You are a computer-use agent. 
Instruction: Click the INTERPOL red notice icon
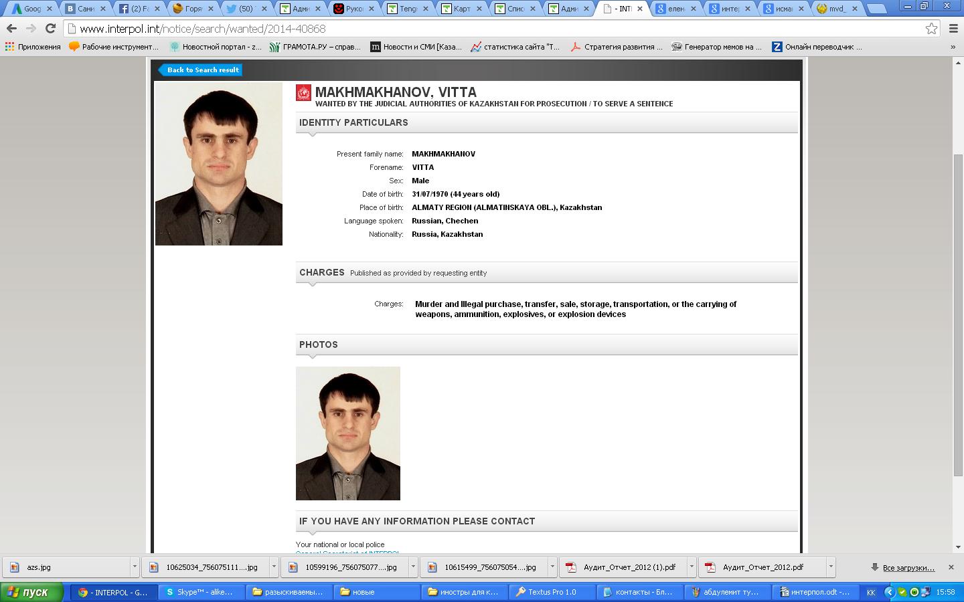point(304,93)
